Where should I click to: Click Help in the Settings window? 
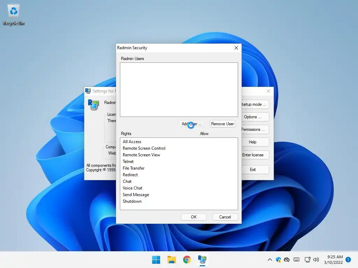tap(255, 142)
